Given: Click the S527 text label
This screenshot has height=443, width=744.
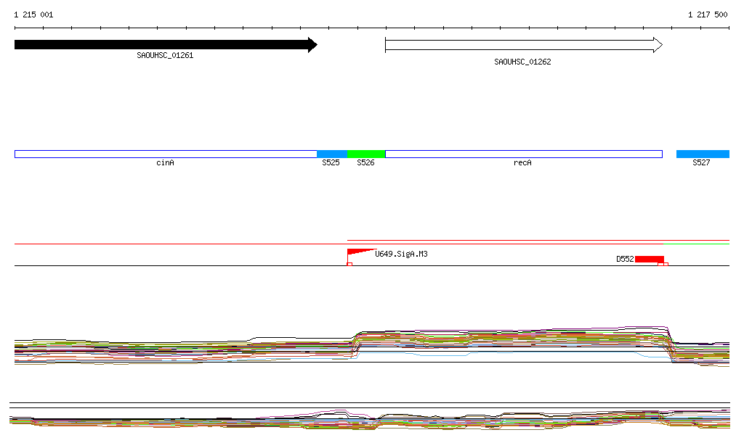Looking at the screenshot, I should (701, 163).
